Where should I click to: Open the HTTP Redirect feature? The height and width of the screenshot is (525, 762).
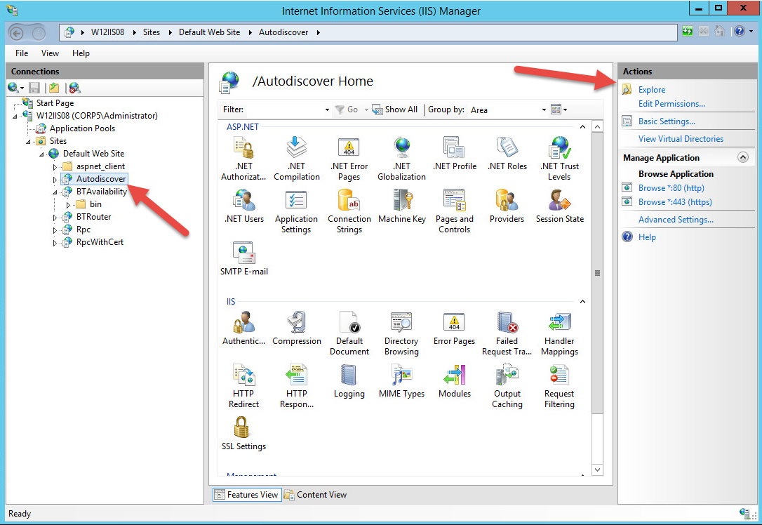point(243,386)
